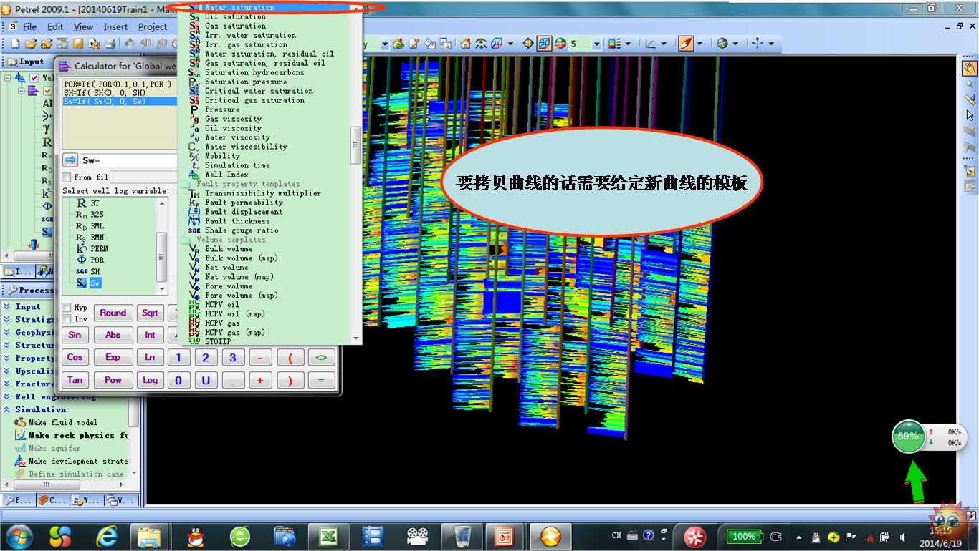Click the Log function button
This screenshot has height=551, width=979.
pyautogui.click(x=150, y=380)
